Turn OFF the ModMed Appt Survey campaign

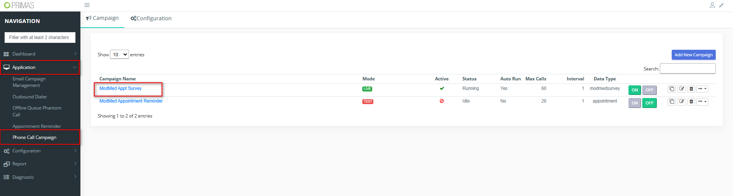(x=649, y=90)
